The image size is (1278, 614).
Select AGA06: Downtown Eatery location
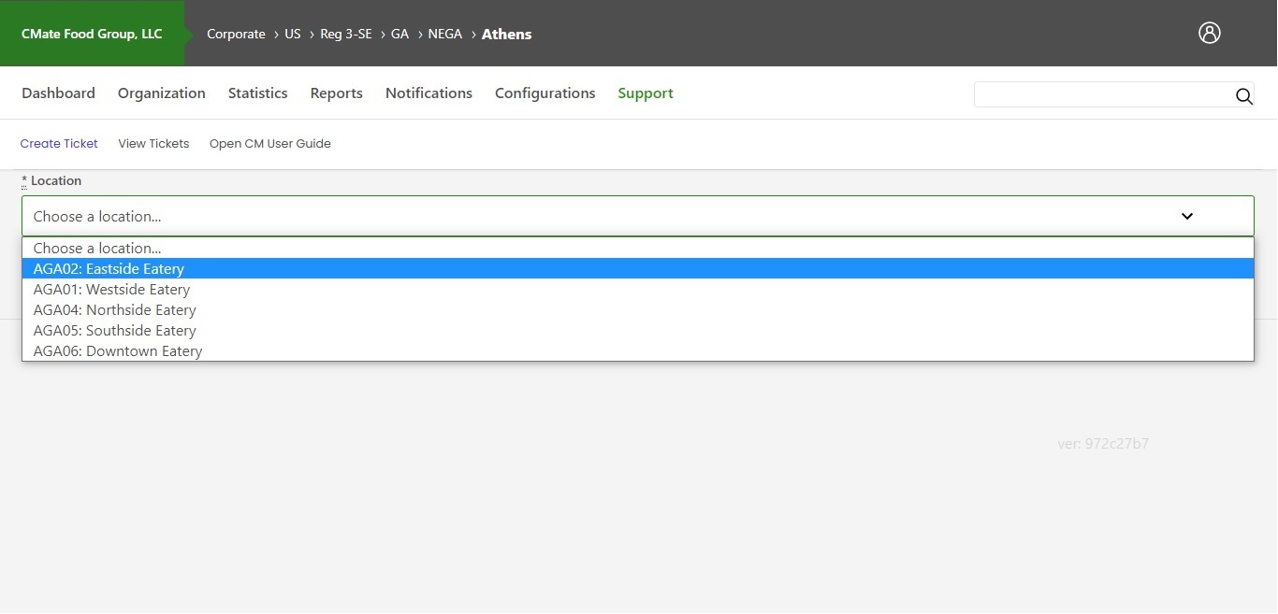click(117, 350)
